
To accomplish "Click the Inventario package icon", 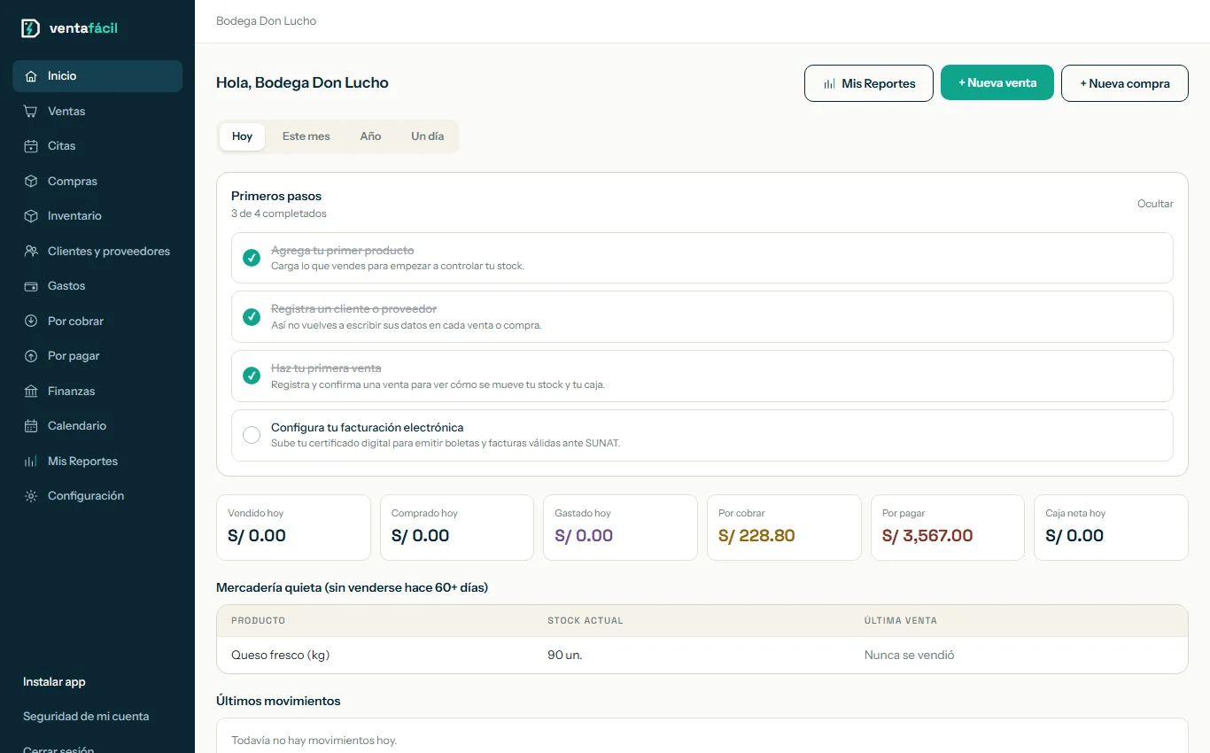I will 31,216.
